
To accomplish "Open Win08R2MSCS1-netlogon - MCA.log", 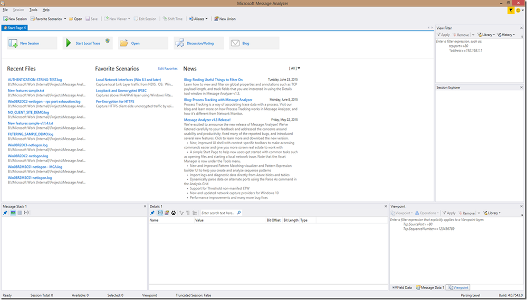I will (35, 167).
